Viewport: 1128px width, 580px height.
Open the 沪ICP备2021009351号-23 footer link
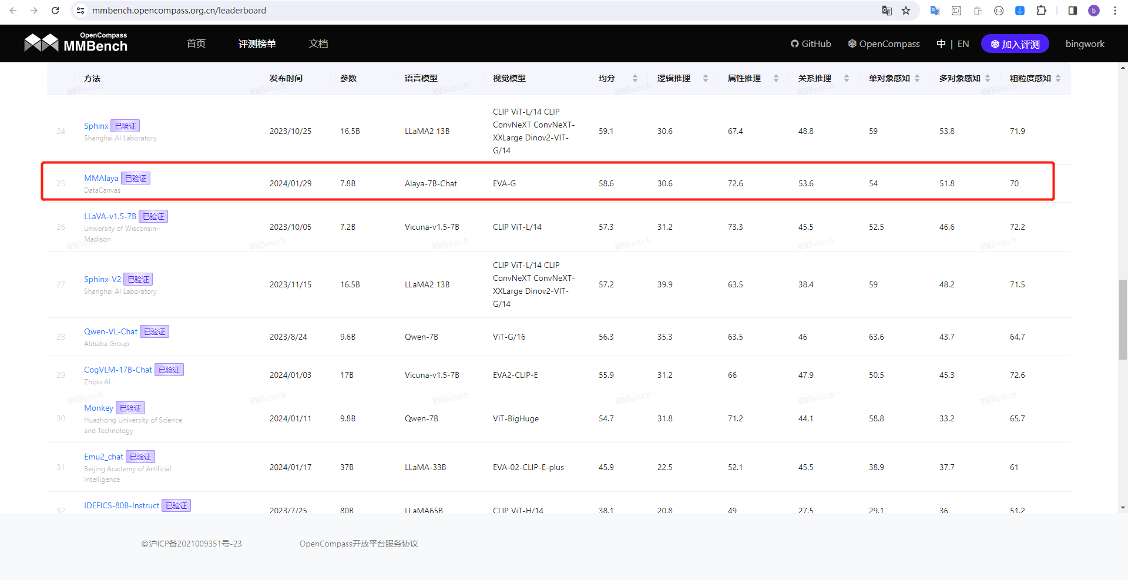pyautogui.click(x=192, y=544)
